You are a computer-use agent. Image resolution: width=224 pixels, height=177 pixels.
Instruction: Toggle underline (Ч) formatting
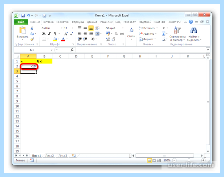55,34
